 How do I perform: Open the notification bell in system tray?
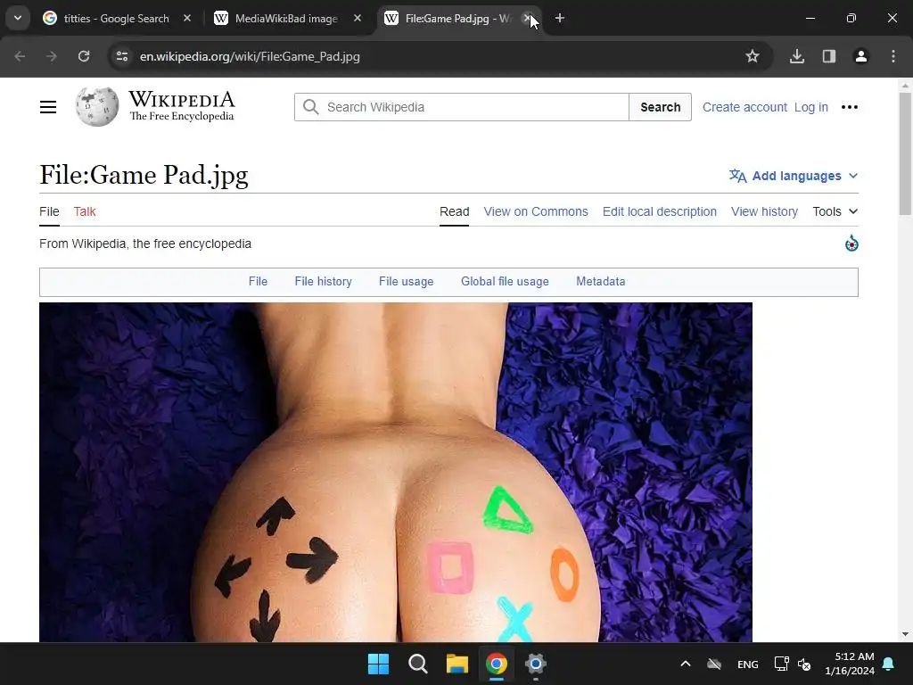(889, 664)
